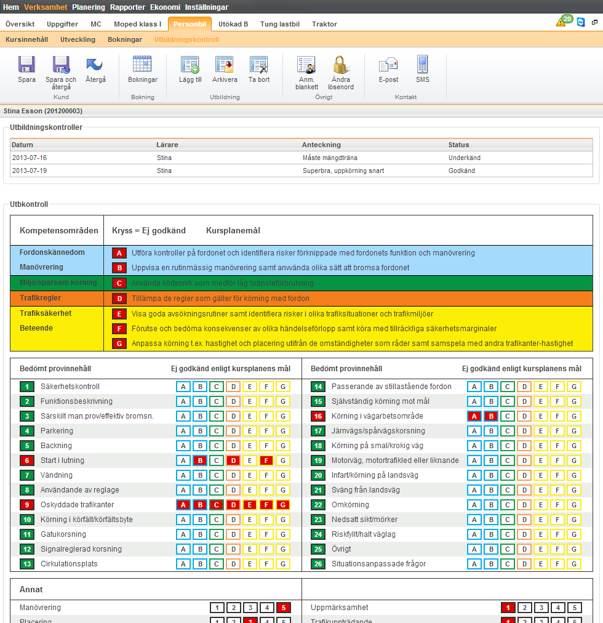Open the Hem menu
The width and height of the screenshot is (603, 623).
click(x=10, y=7)
